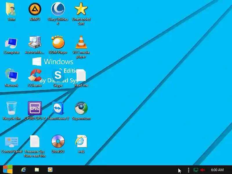Open the Network desktop icon
The height and width of the screenshot is (174, 232).
11,75
